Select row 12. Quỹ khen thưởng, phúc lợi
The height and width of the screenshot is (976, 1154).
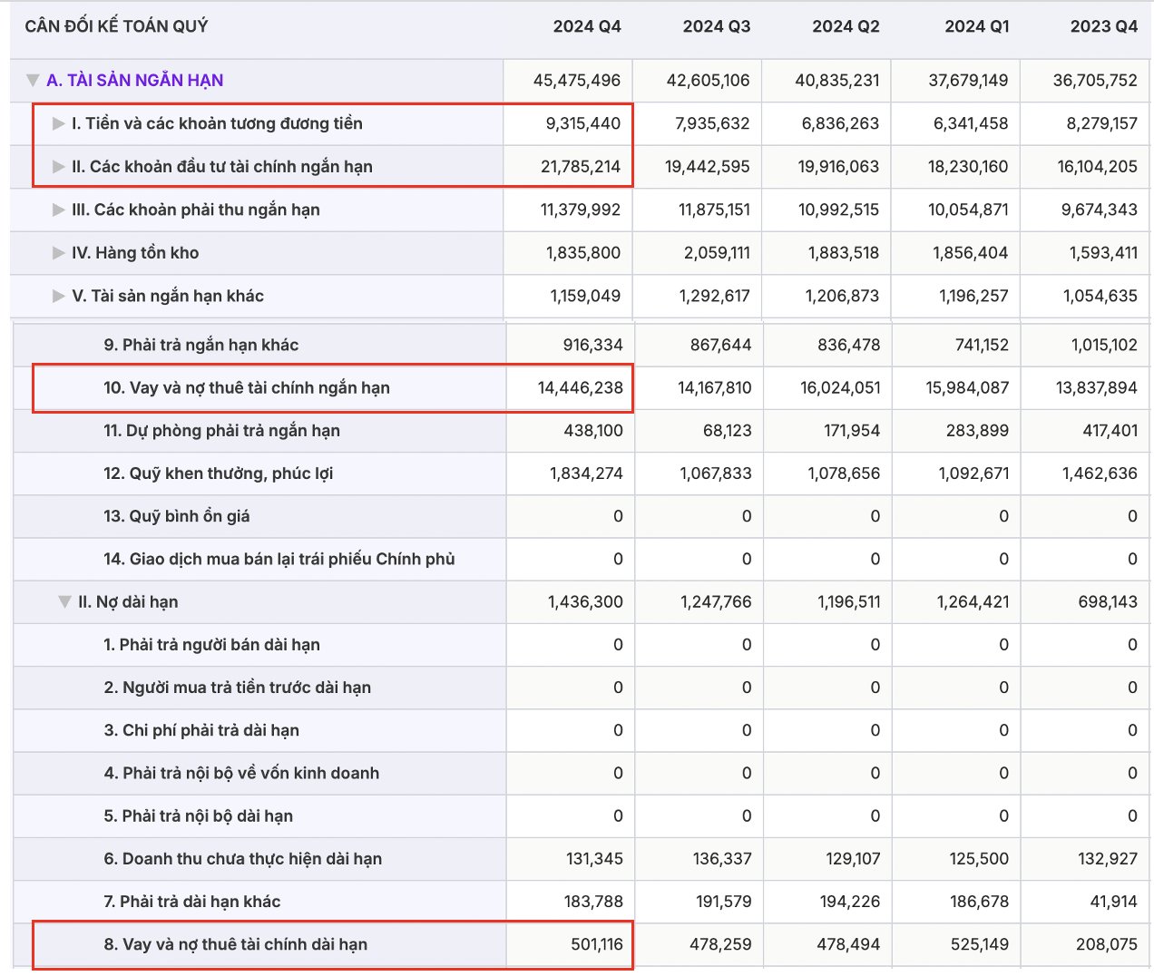[x=218, y=473]
